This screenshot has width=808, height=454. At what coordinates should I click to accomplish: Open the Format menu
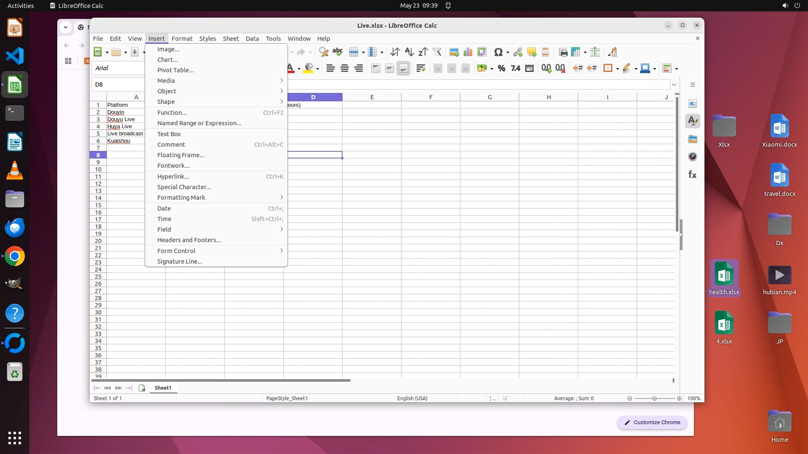pos(182,39)
